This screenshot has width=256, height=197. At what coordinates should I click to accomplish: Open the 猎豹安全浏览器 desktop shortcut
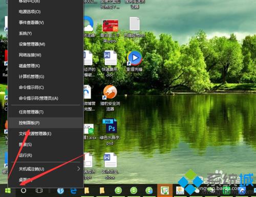110,92
